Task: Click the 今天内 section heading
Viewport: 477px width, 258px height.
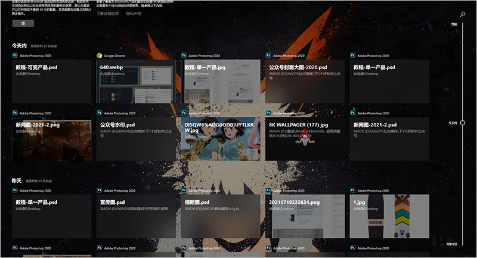Action: pos(19,46)
